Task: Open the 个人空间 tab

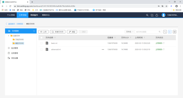Action: point(11,15)
